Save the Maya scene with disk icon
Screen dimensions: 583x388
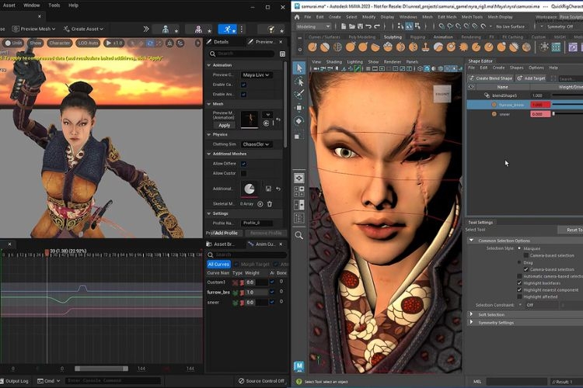[360, 26]
